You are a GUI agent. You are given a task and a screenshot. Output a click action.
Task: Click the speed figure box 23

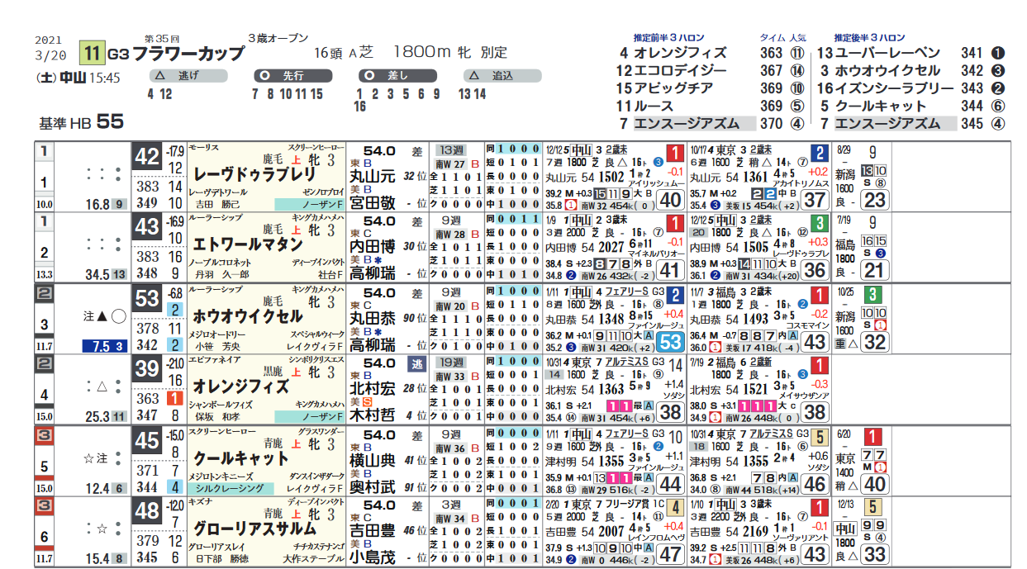click(874, 199)
